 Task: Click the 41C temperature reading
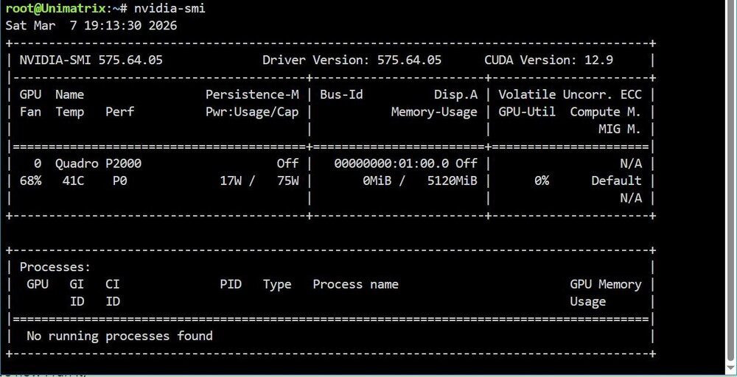click(x=73, y=180)
